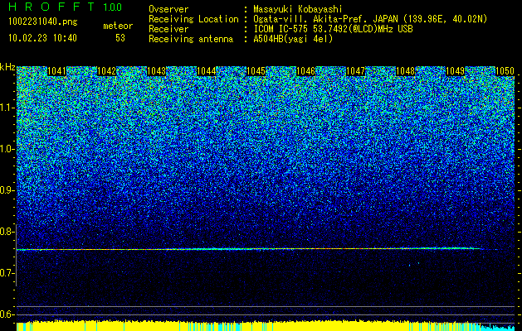Screen dimensions: 522x331
Task: Click the A504HB(yagi 4el) antenna text
Action: [293, 39]
